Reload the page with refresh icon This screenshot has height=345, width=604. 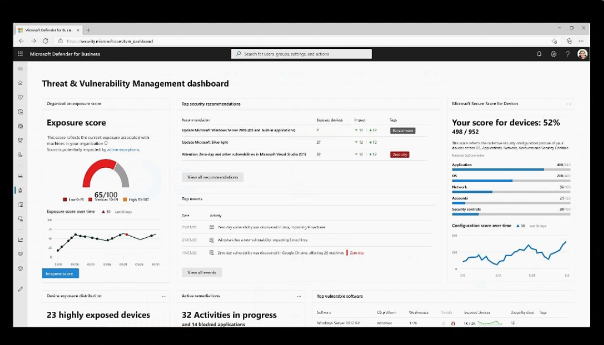45,41
